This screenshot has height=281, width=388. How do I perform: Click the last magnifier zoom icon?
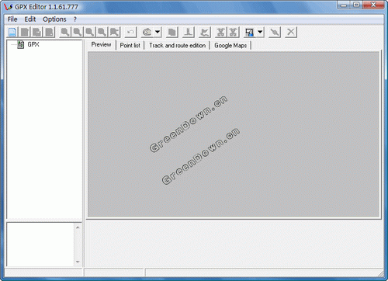pos(115,33)
